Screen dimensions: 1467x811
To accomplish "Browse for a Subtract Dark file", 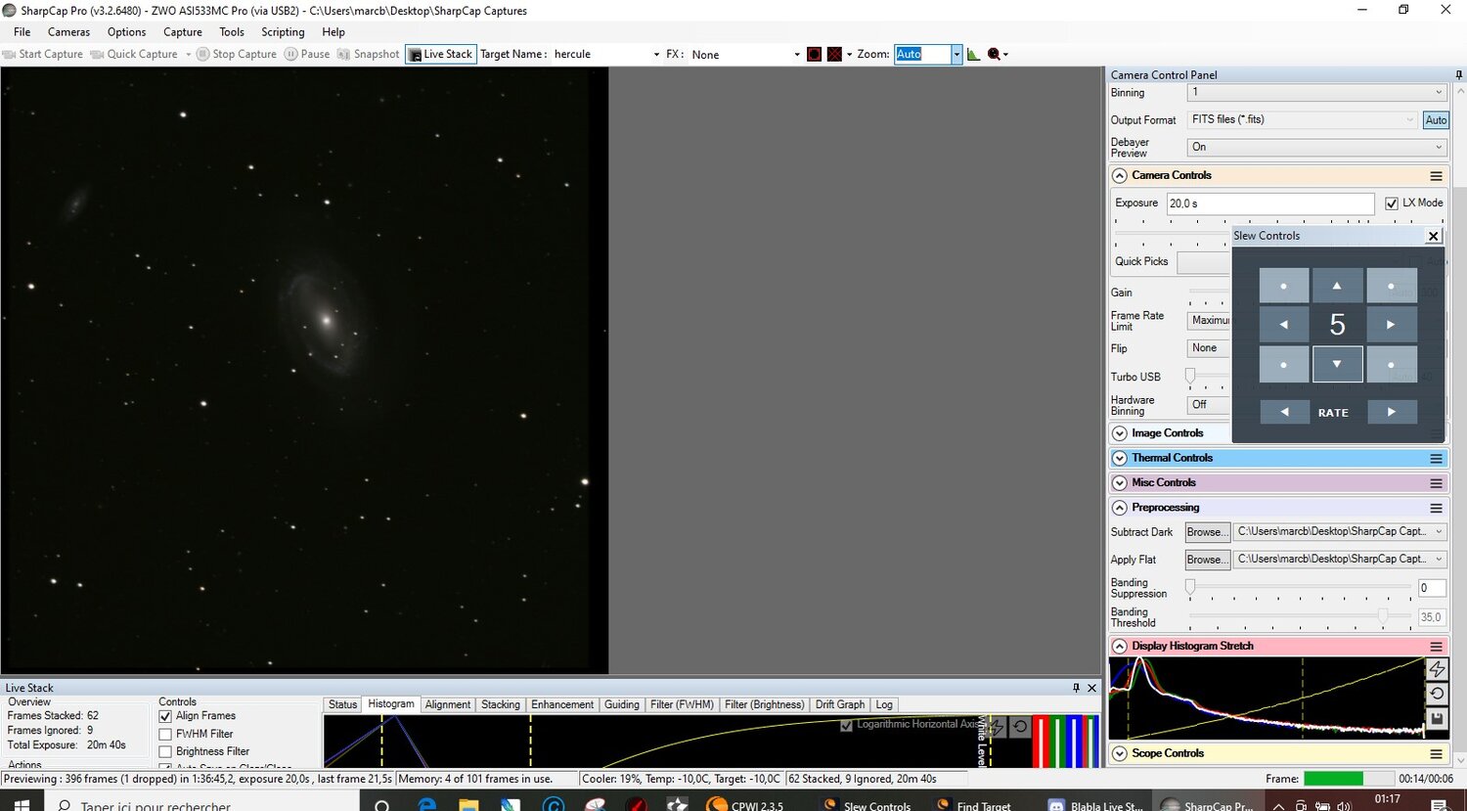I will [1207, 531].
